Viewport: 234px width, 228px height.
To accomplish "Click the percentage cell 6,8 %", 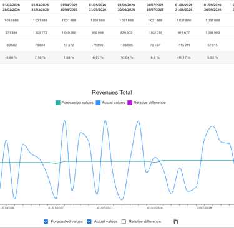I will point(155,57).
